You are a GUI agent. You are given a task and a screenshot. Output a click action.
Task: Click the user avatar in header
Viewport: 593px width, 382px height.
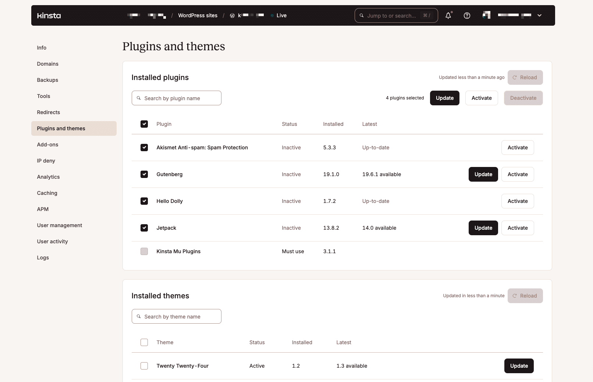486,15
